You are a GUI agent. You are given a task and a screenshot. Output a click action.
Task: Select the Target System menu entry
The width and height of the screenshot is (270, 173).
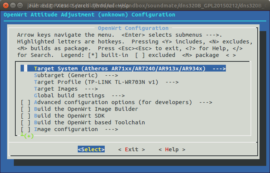(123, 69)
